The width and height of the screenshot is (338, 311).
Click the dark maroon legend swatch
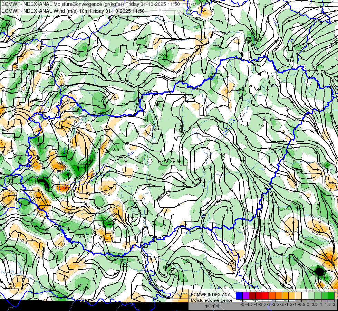point(252,295)
